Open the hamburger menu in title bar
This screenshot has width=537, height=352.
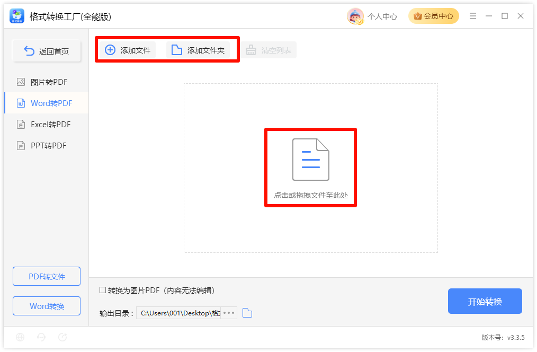472,16
